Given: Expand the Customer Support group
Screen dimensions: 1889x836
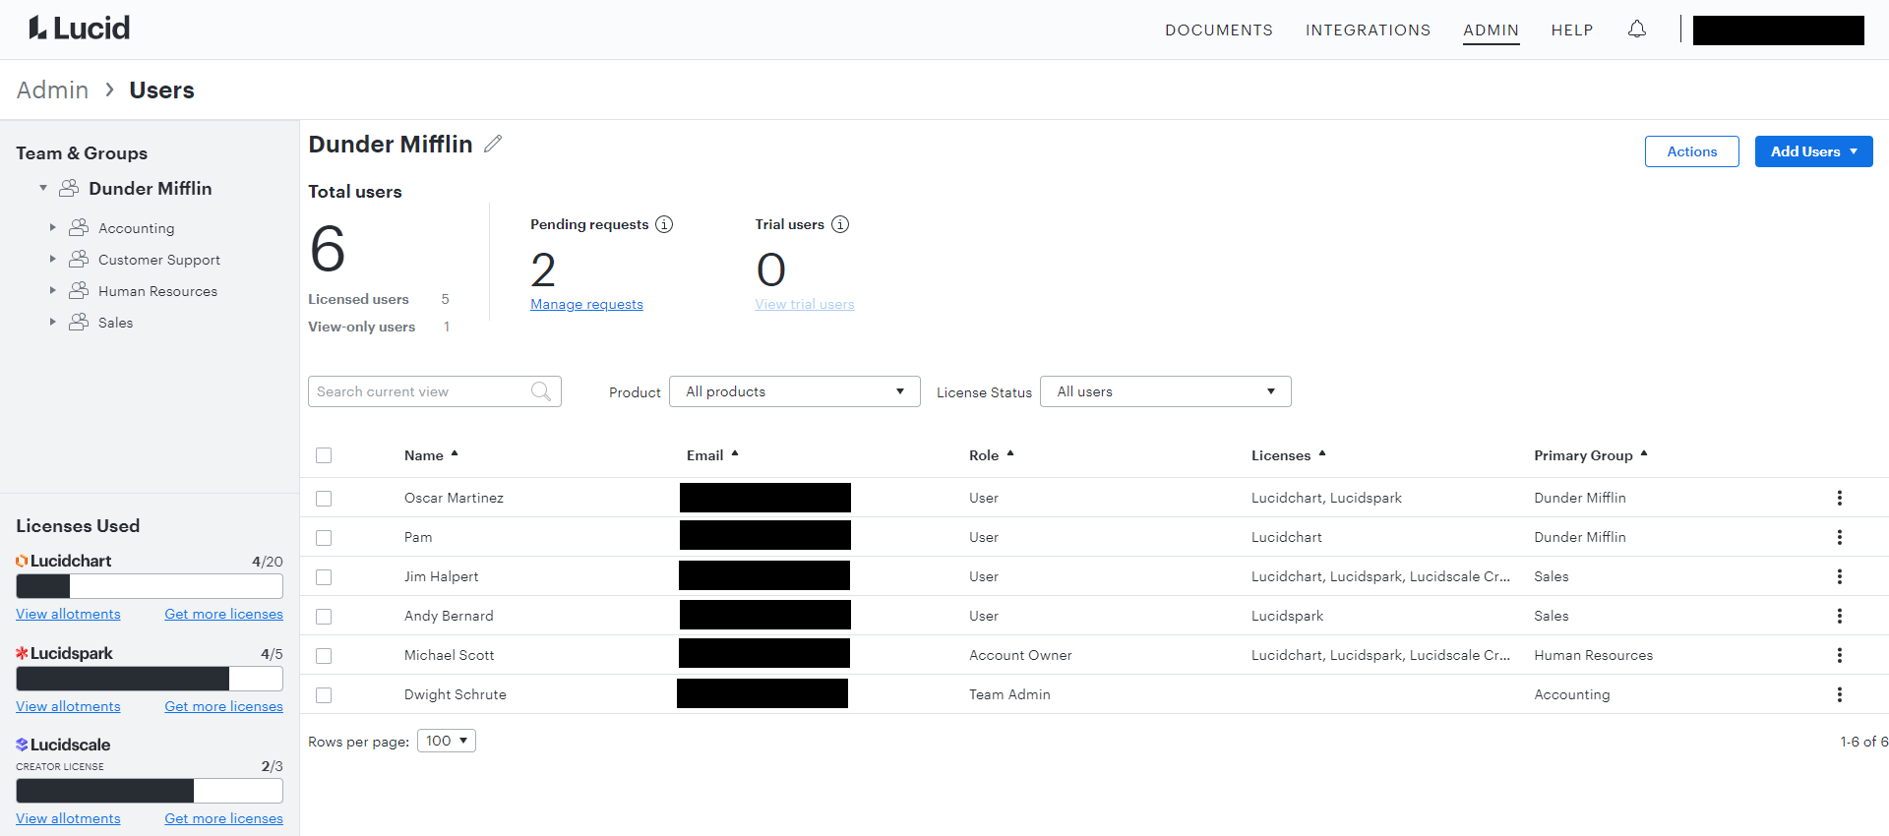Looking at the screenshot, I should 53,259.
